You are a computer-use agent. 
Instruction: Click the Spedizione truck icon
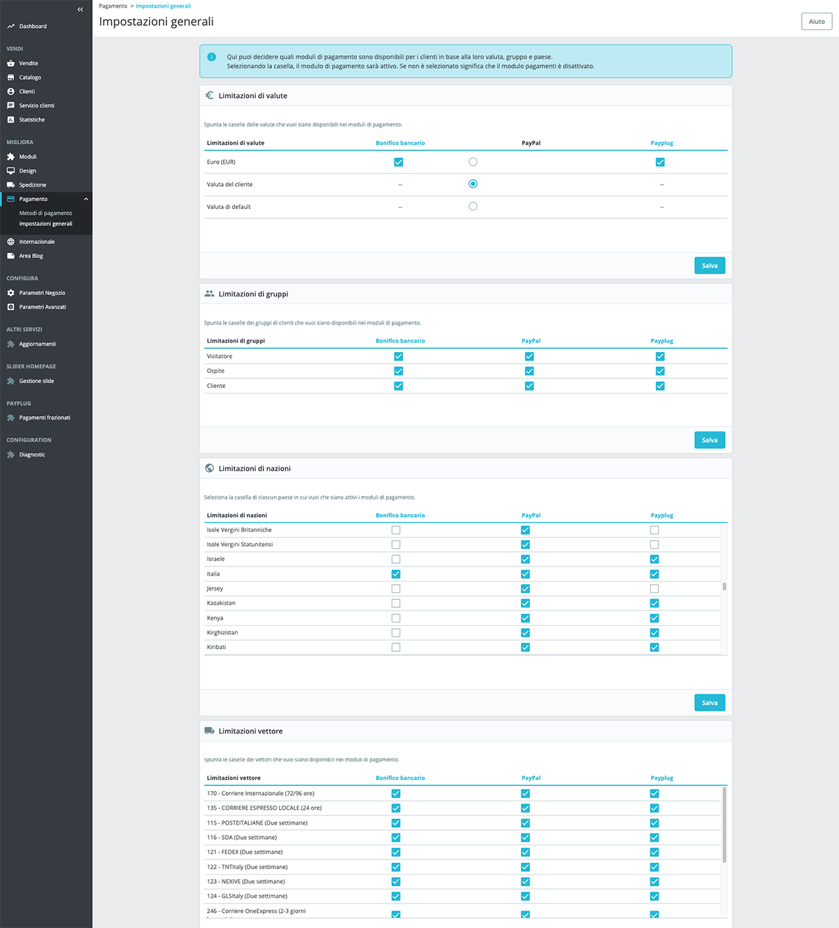pos(10,185)
